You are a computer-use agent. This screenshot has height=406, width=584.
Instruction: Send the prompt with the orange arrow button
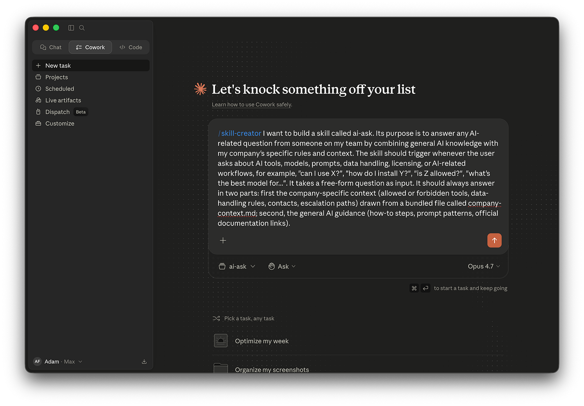pos(495,240)
